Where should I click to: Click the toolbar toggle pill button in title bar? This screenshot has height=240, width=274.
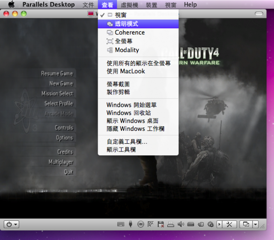tap(259, 14)
